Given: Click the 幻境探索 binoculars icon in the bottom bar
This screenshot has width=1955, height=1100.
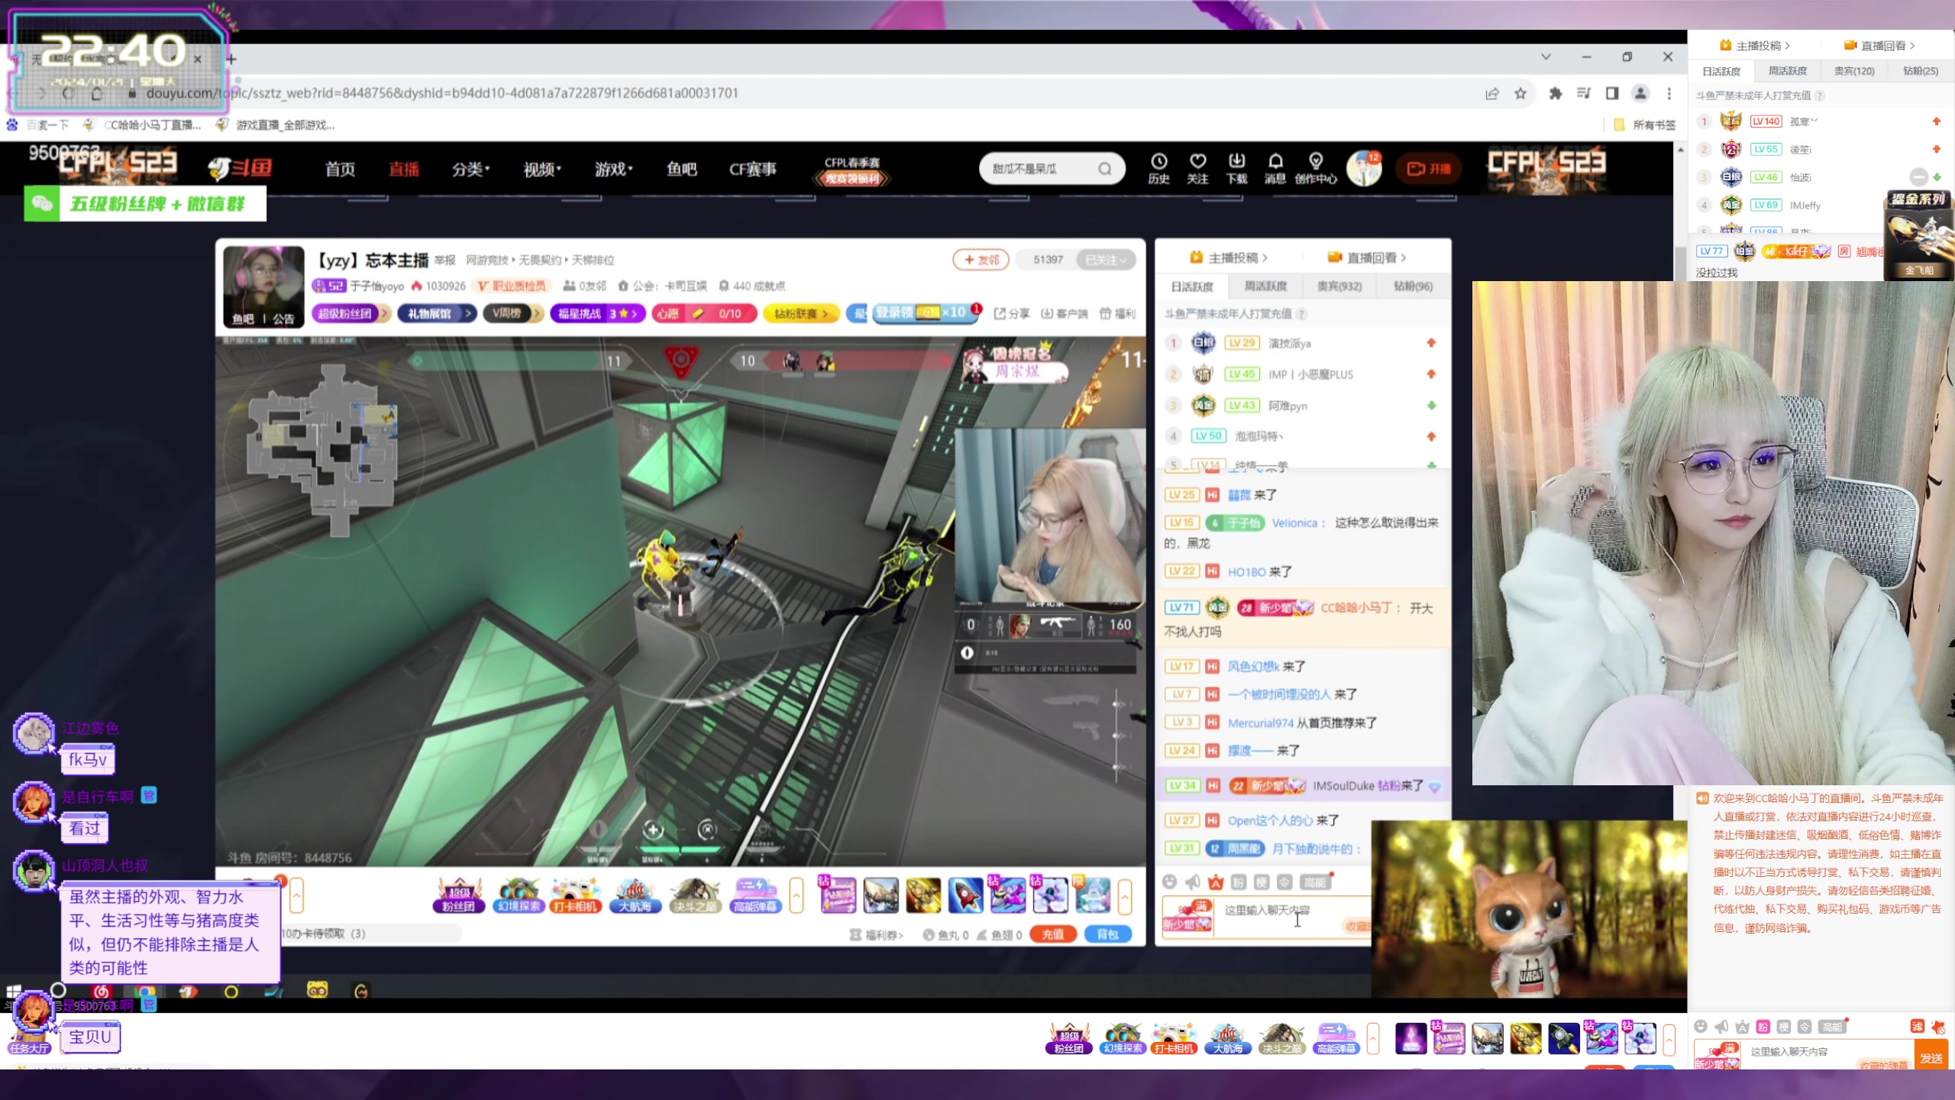Looking at the screenshot, I should pyautogui.click(x=1122, y=1039).
